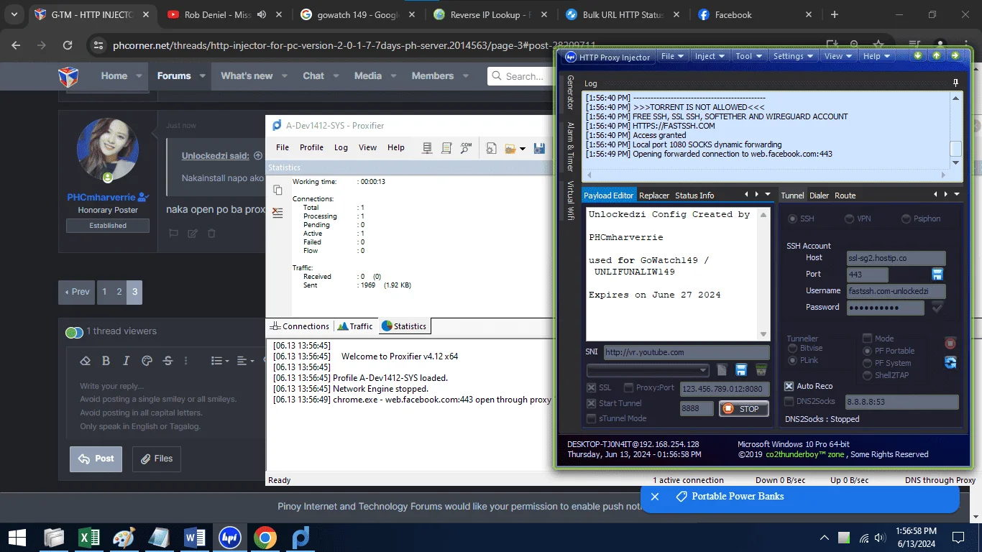Click the red stop icon beside Mode checkbox
Image resolution: width=982 pixels, height=552 pixels.
click(950, 344)
